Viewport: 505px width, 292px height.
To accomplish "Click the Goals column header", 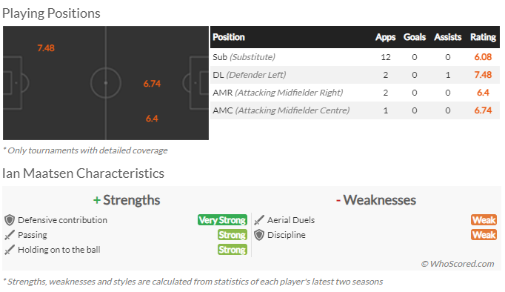I will (415, 37).
